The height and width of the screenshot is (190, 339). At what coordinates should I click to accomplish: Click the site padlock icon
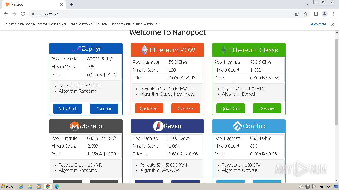tap(33, 14)
